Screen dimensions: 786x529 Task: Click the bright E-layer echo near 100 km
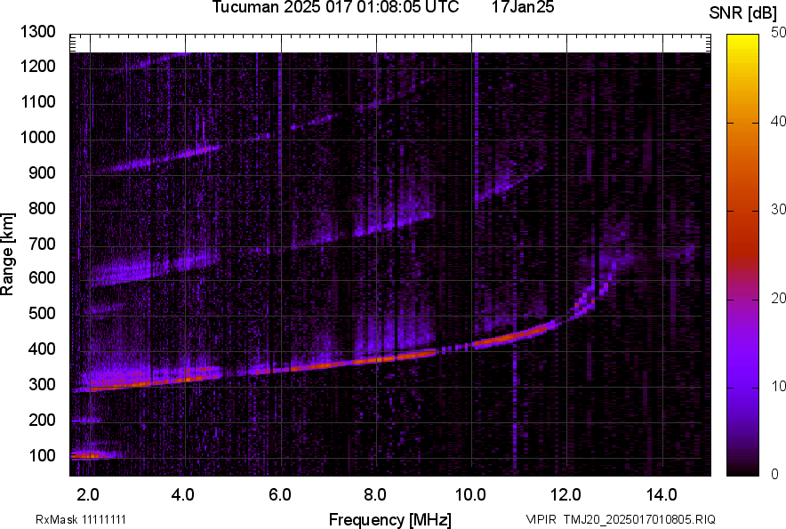coord(88,456)
